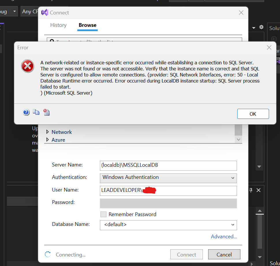The image size is (280, 266).
Task: Click the email error report icon
Action: point(46,112)
